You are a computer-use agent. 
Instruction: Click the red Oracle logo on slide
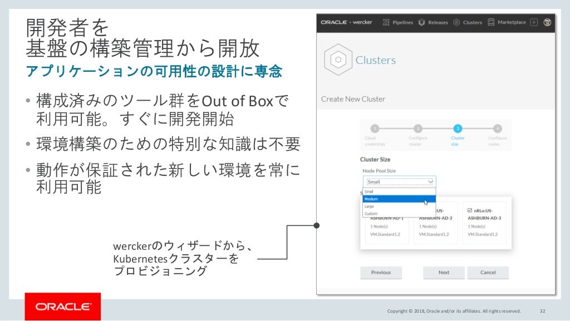tap(63, 307)
